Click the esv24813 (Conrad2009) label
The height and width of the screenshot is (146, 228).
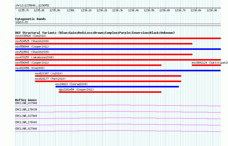[x=71, y=84]
